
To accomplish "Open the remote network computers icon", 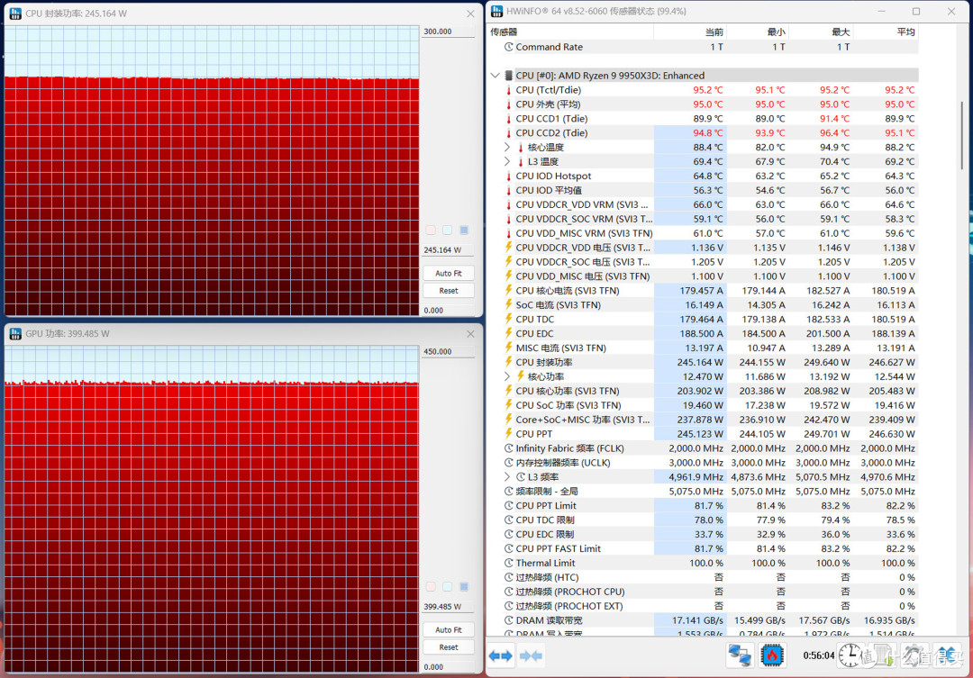I will [740, 655].
